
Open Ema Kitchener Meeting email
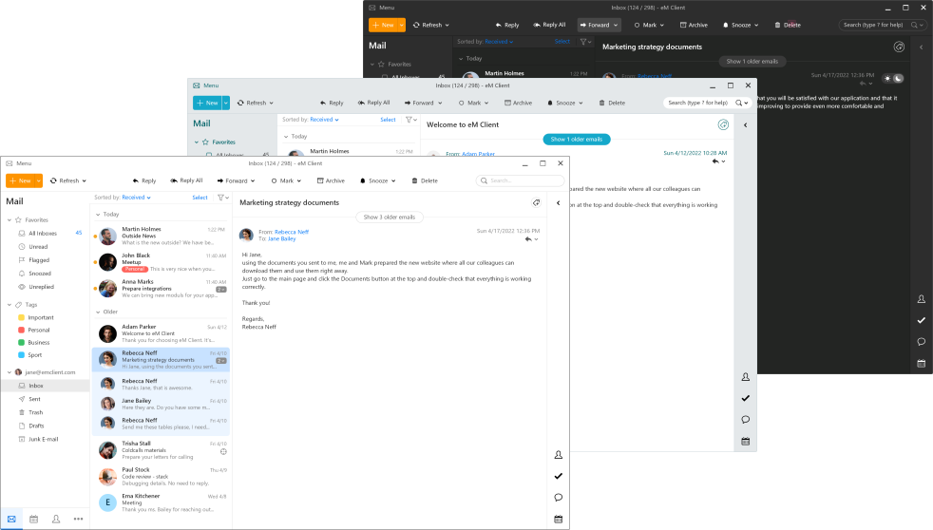point(161,502)
